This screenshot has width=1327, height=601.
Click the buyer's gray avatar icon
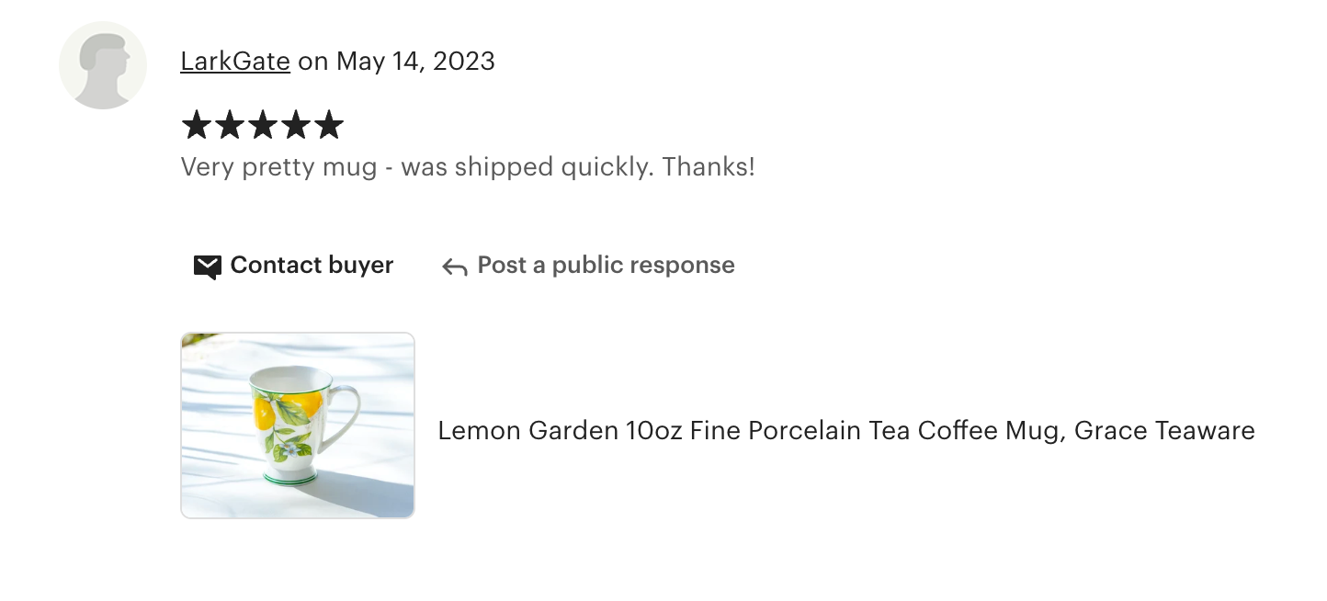pyautogui.click(x=103, y=65)
